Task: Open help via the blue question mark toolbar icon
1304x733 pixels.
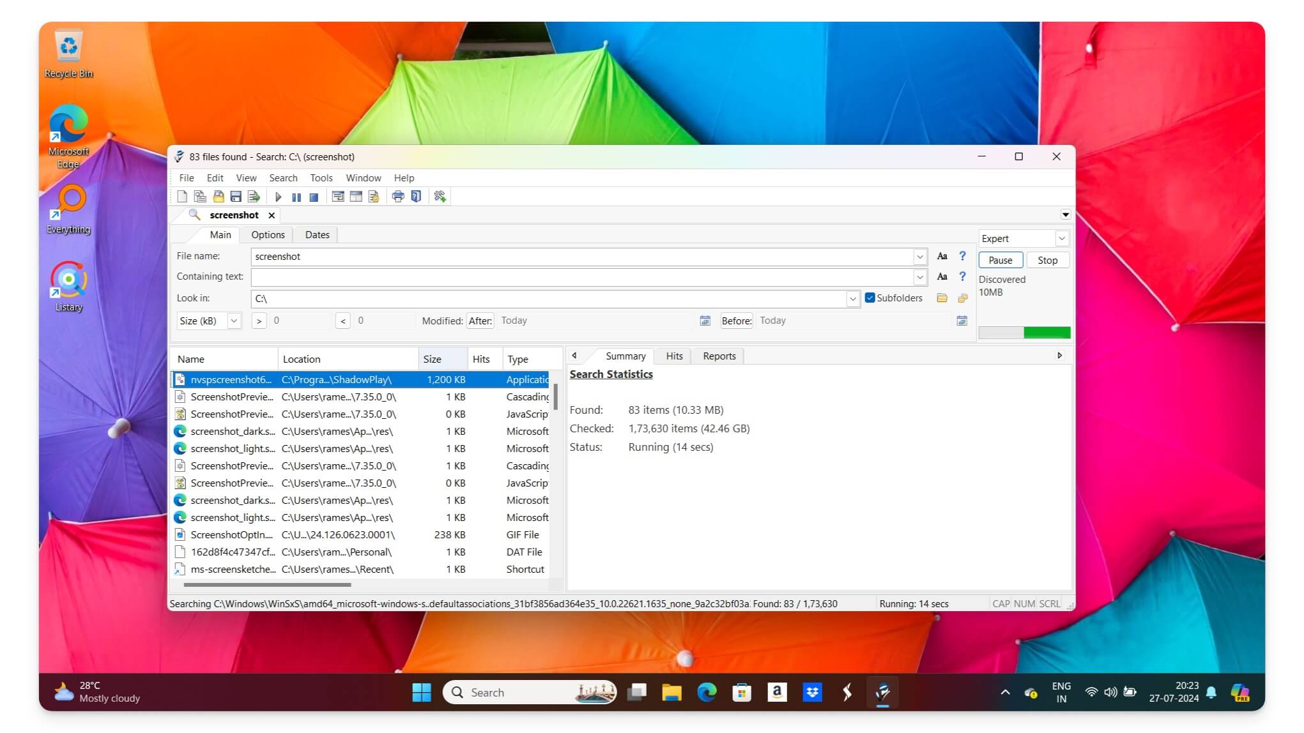Action: pyautogui.click(x=415, y=196)
